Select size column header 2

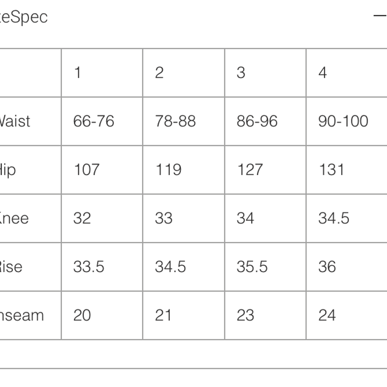coord(159,73)
